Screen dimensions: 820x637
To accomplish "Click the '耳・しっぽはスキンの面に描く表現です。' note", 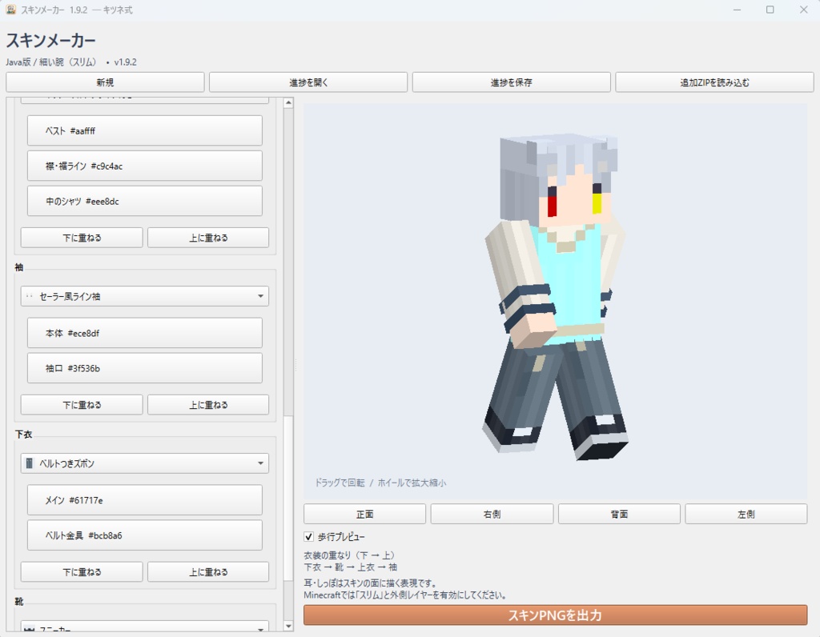I will tap(370, 583).
